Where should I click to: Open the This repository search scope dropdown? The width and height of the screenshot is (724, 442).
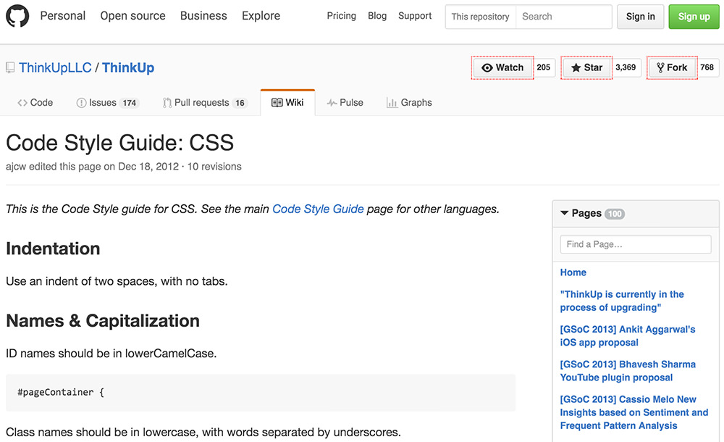tap(480, 16)
